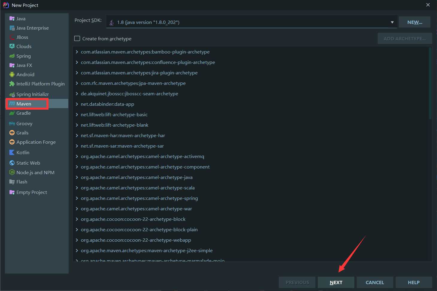Viewport: 437px width, 291px height.
Task: Click the Java cup icon in SDK field
Action: point(111,22)
